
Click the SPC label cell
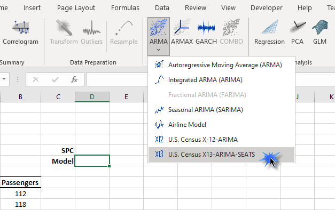pyautogui.click(x=58, y=150)
